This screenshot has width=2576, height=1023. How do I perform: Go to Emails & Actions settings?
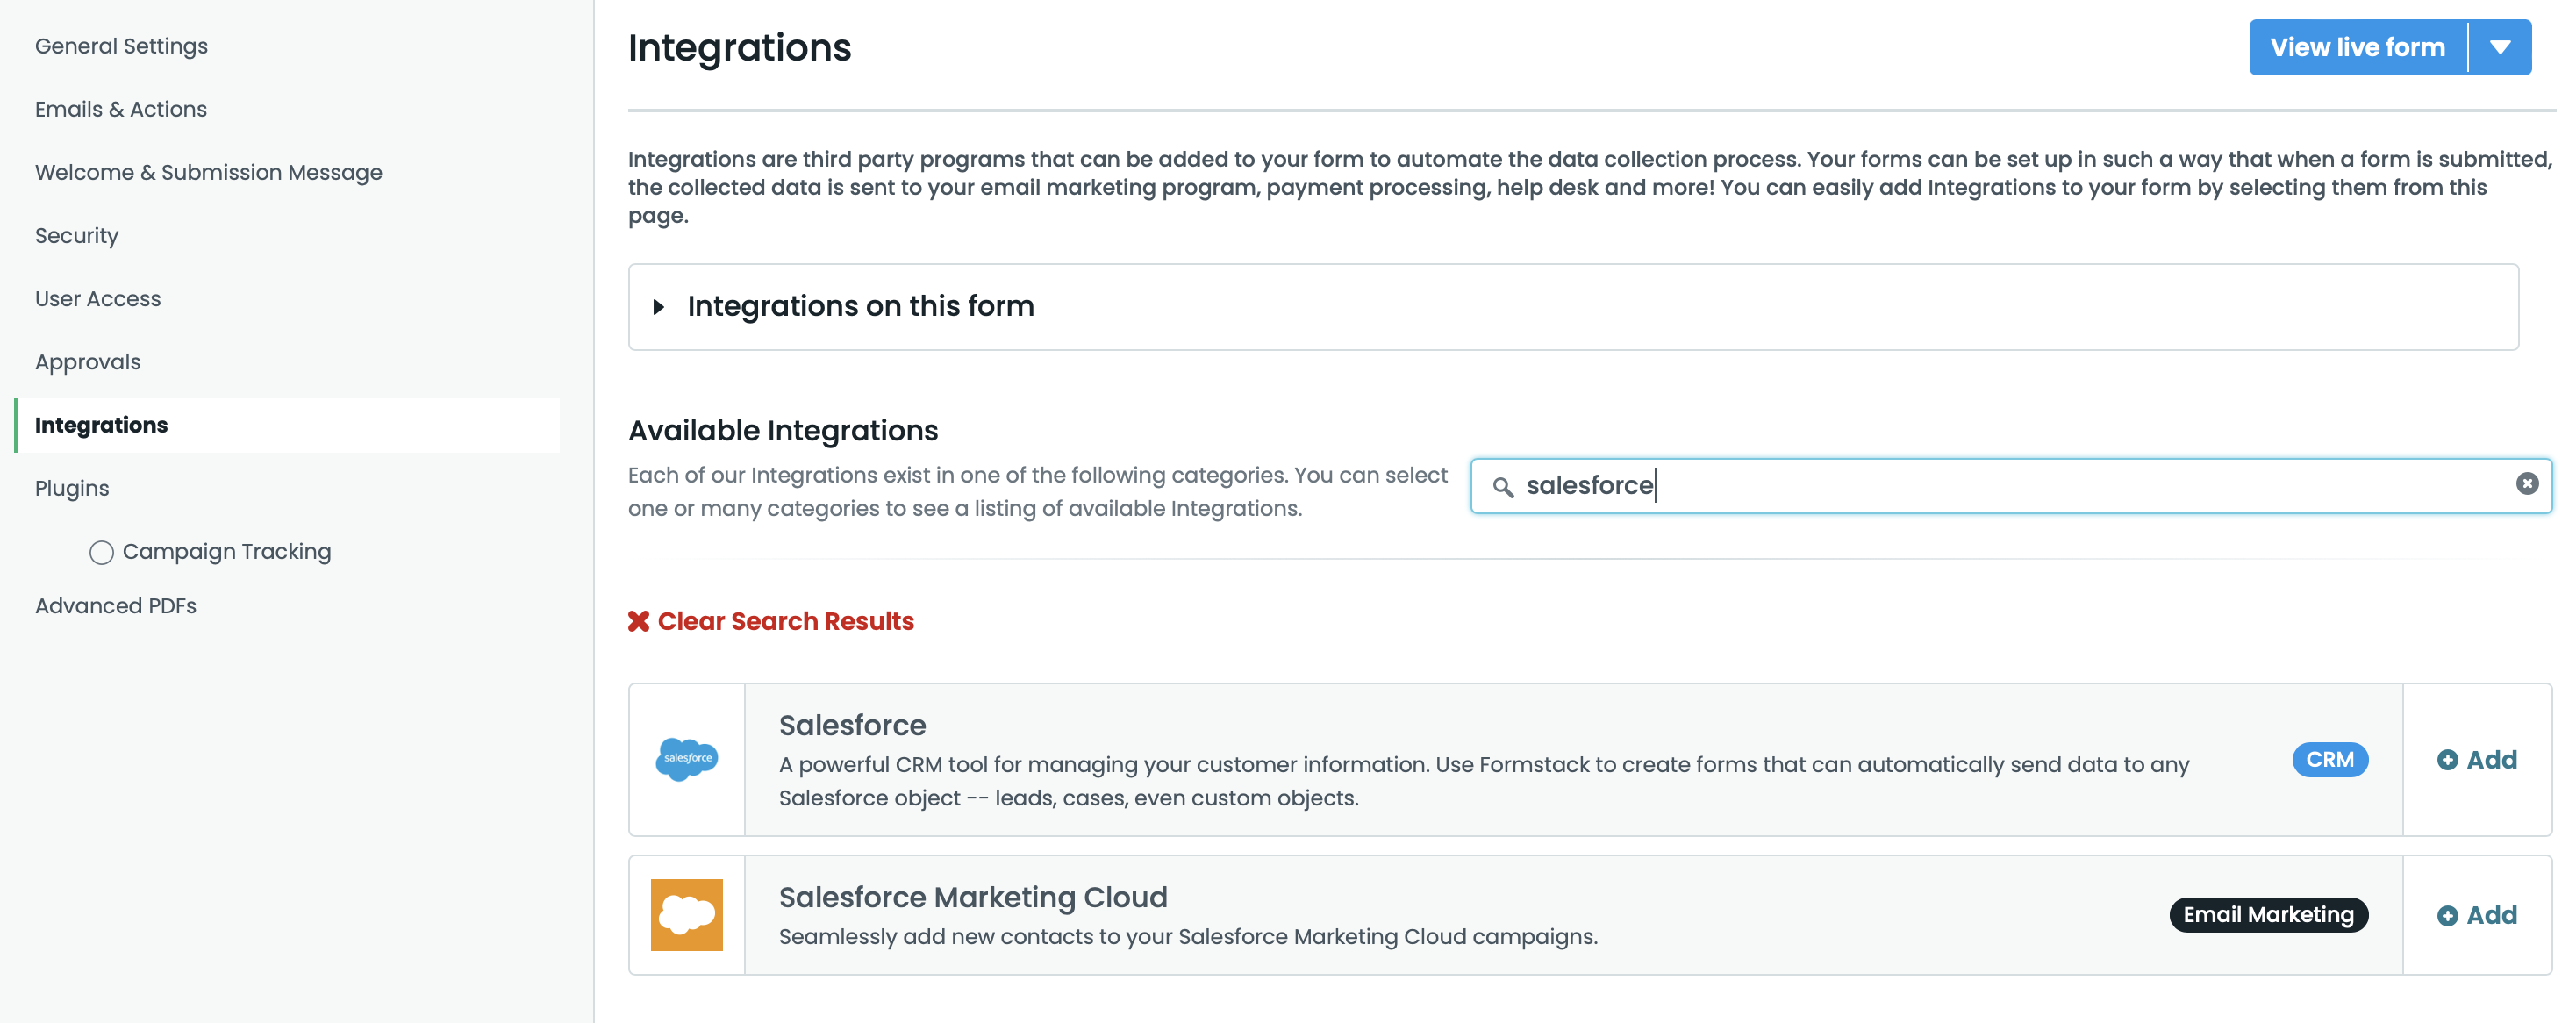click(121, 109)
